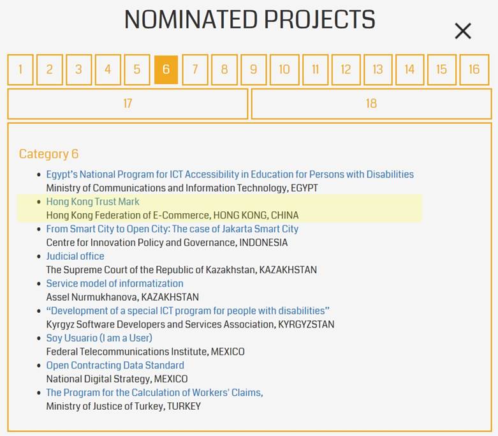
Task: Open Egypt's National Program for ICT Accessibility link
Action: tap(230, 174)
